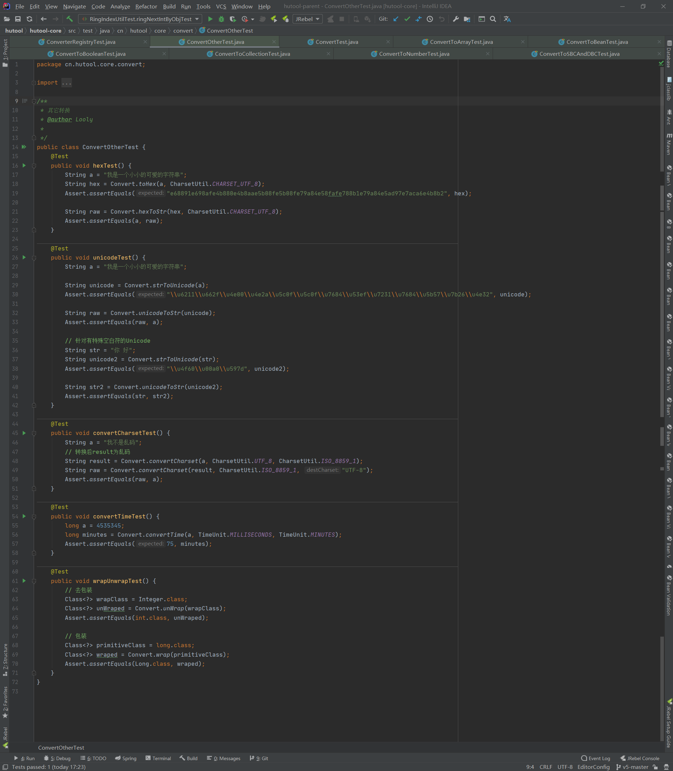Open the TODO tool window
This screenshot has width=673, height=771.
[x=93, y=758]
